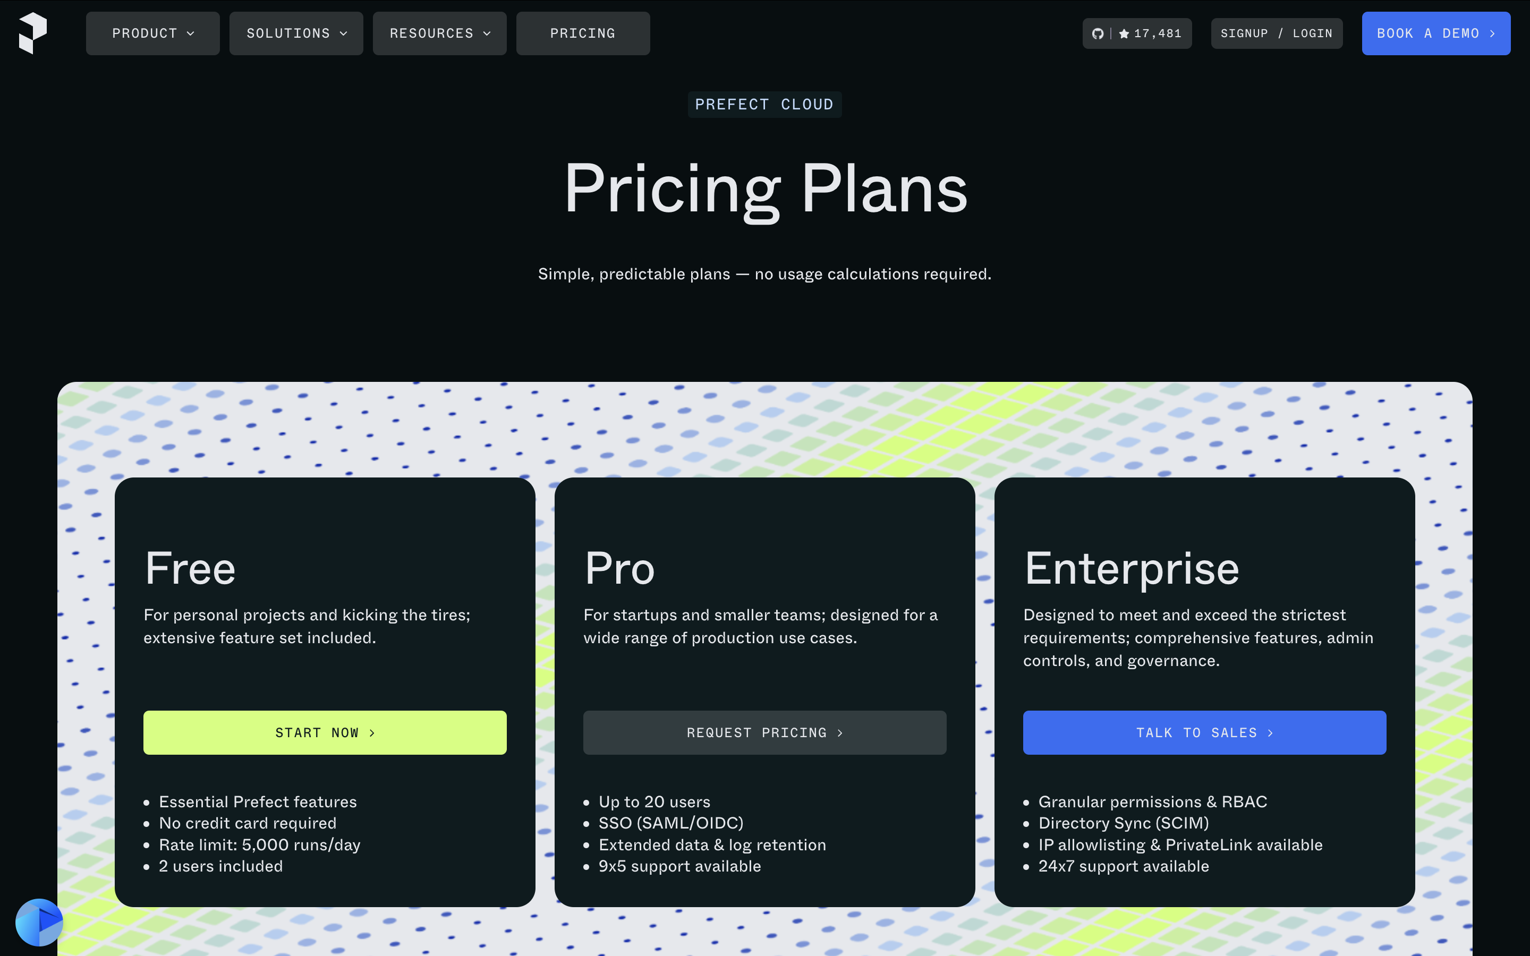Click the chevron arrow in Start Now button
The image size is (1530, 956).
[x=372, y=732]
